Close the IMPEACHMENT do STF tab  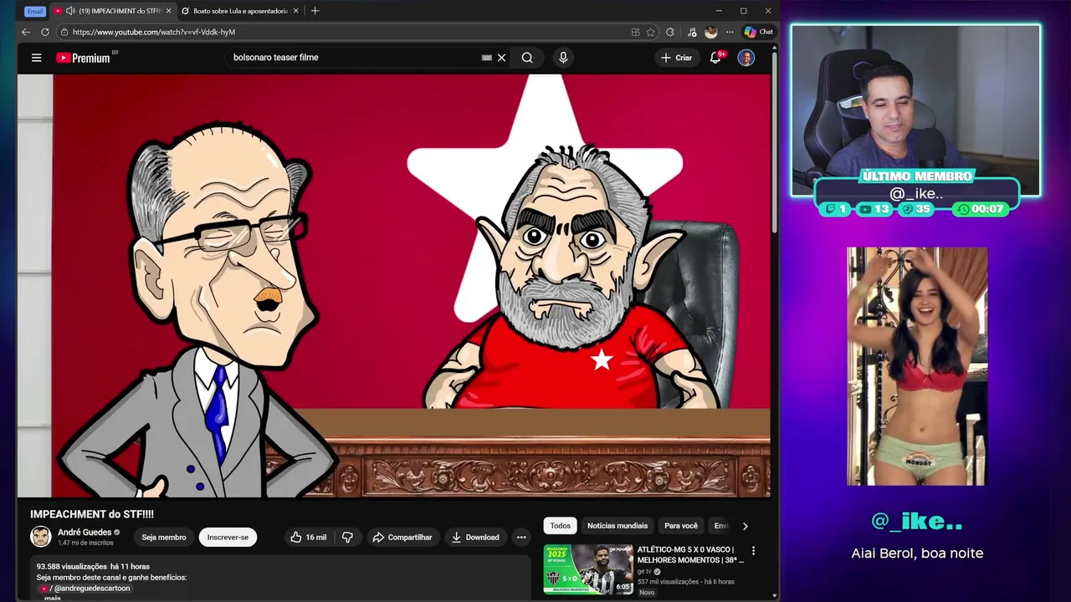point(168,11)
